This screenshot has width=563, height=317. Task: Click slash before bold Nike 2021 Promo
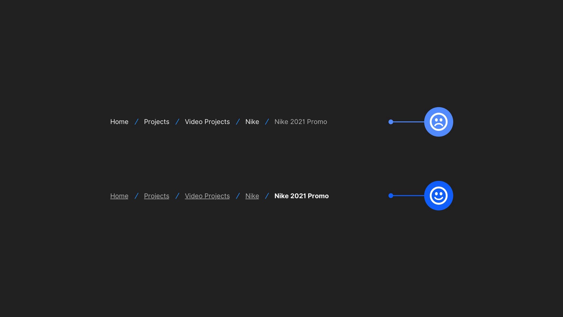click(x=267, y=196)
